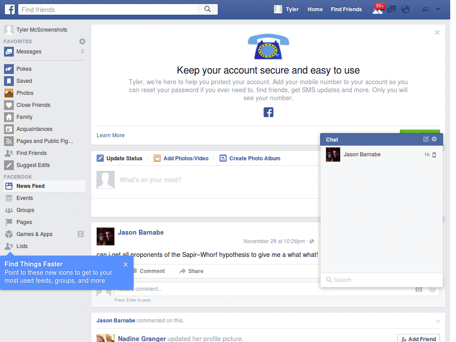Open the comment emoji sticker icon

click(x=432, y=289)
